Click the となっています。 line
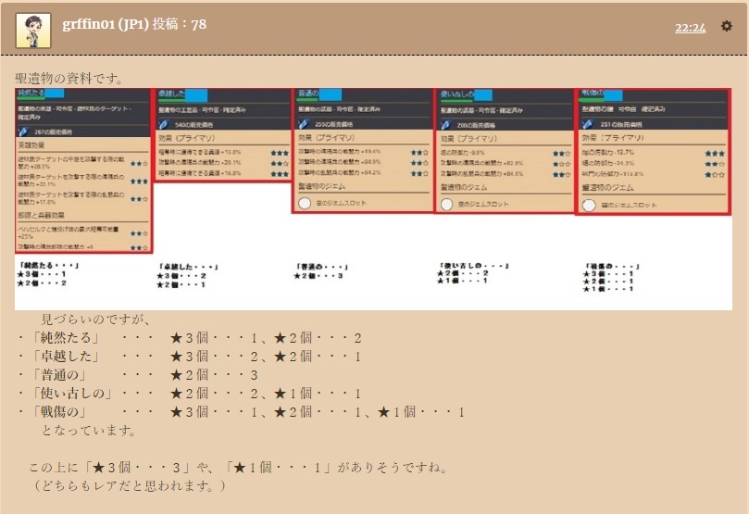The image size is (749, 514). tap(89, 431)
